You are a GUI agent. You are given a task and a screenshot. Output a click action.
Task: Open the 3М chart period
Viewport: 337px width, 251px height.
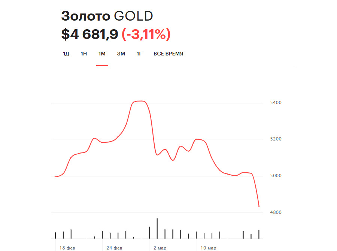point(121,54)
